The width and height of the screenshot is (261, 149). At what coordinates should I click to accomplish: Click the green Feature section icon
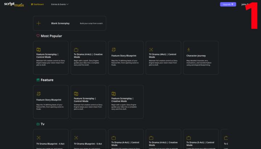tap(38, 80)
